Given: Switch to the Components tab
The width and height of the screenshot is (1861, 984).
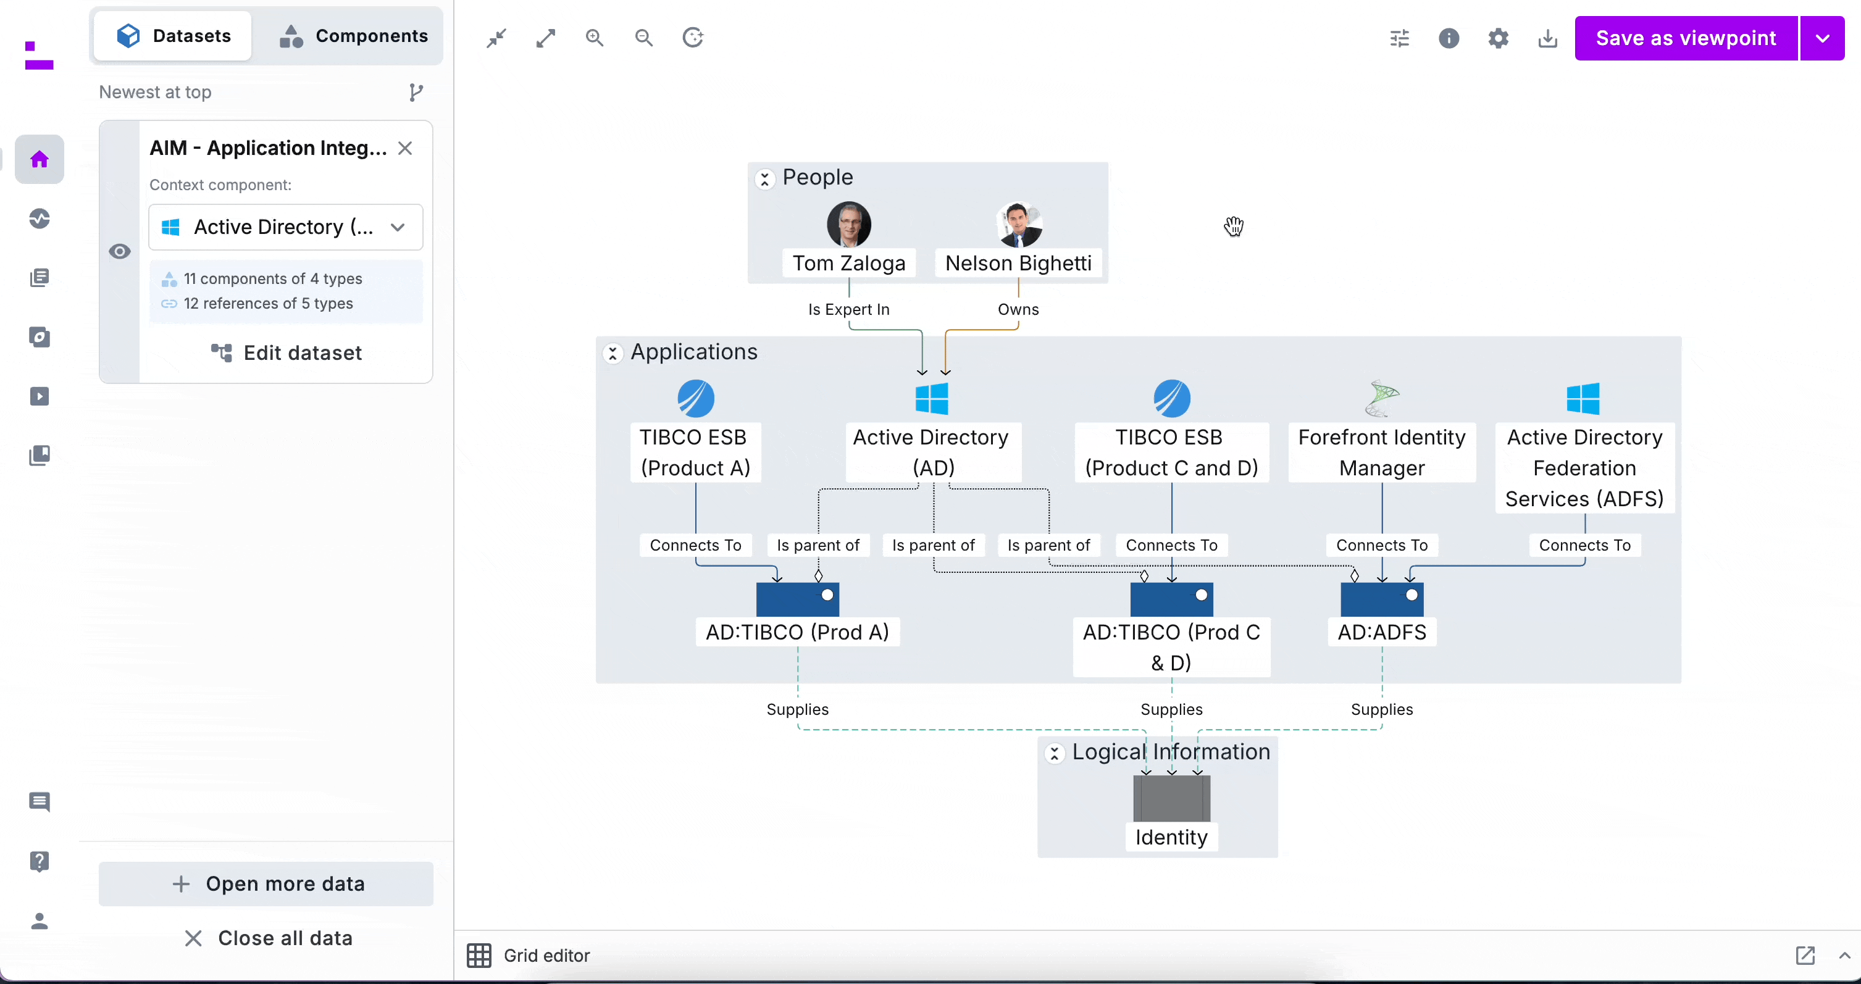Looking at the screenshot, I should click(353, 35).
